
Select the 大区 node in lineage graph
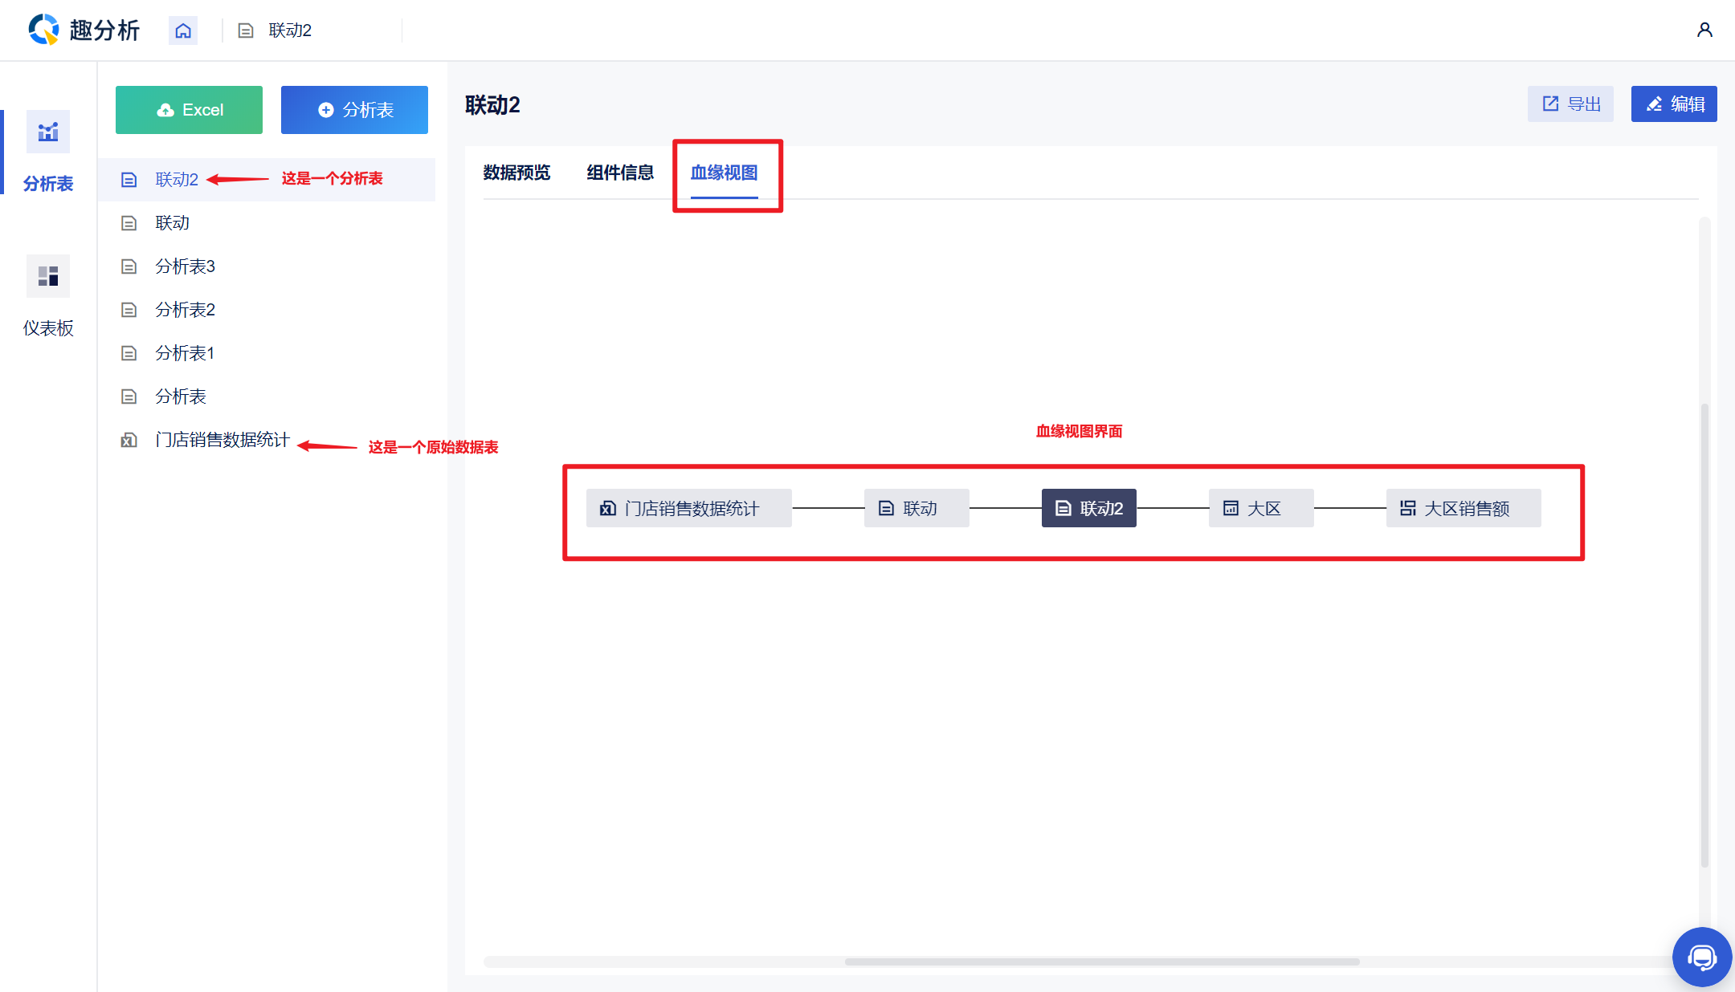1260,508
